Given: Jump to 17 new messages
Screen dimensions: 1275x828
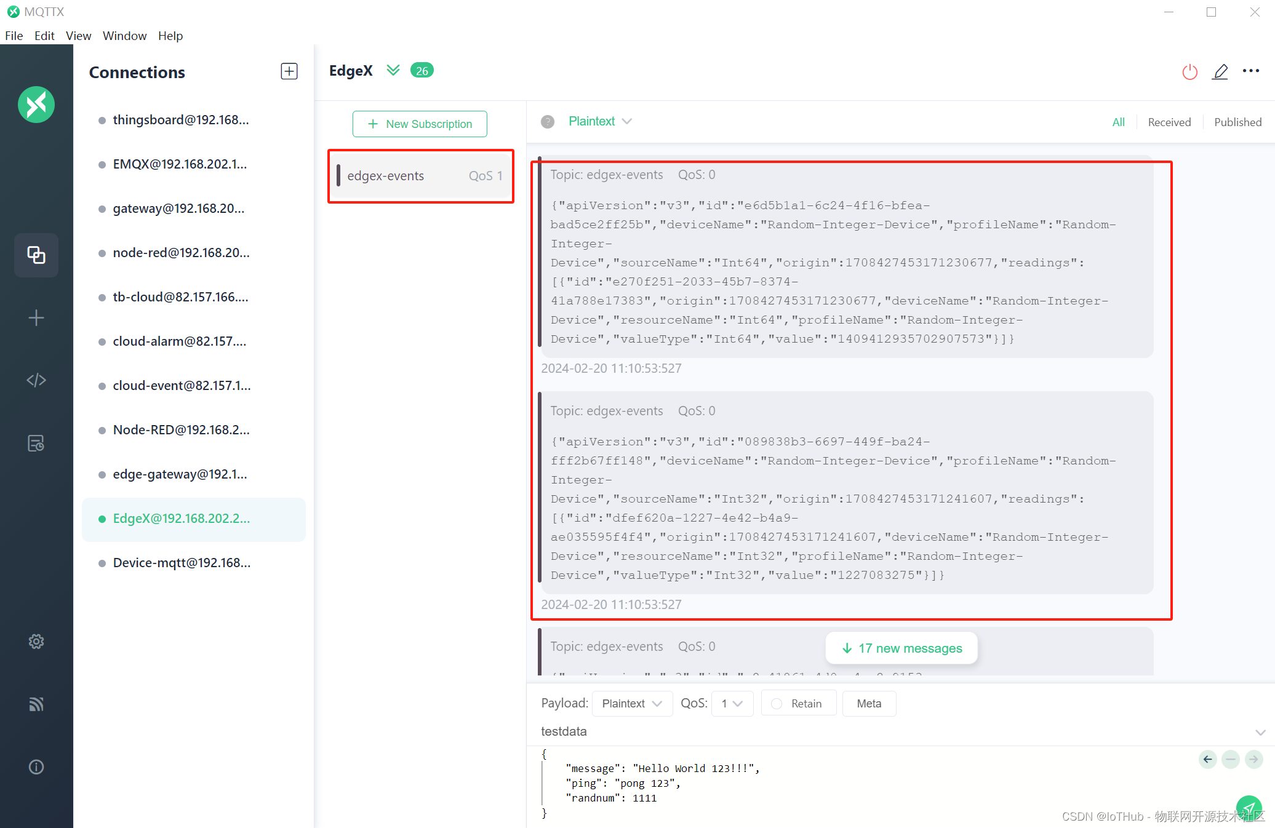Looking at the screenshot, I should pos(901,648).
